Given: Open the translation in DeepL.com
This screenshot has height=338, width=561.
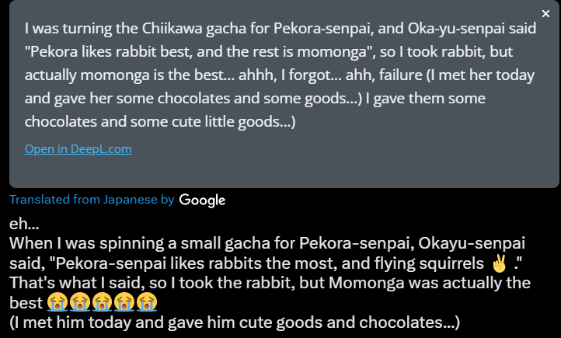Looking at the screenshot, I should click(x=78, y=148).
